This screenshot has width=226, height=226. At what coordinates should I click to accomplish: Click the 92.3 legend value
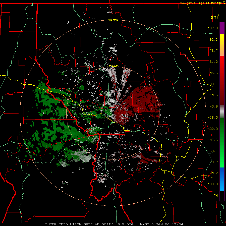[x=214, y=39]
